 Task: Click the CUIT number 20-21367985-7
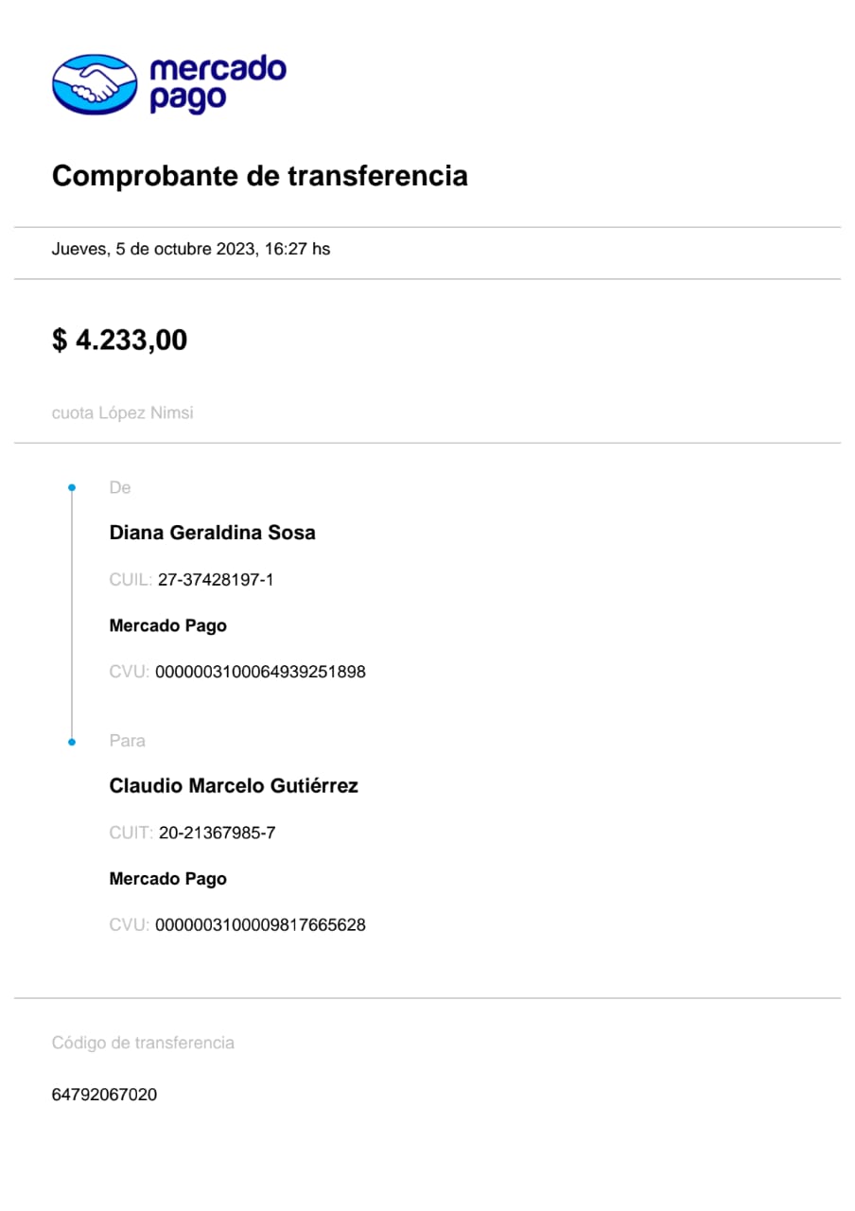click(x=217, y=834)
